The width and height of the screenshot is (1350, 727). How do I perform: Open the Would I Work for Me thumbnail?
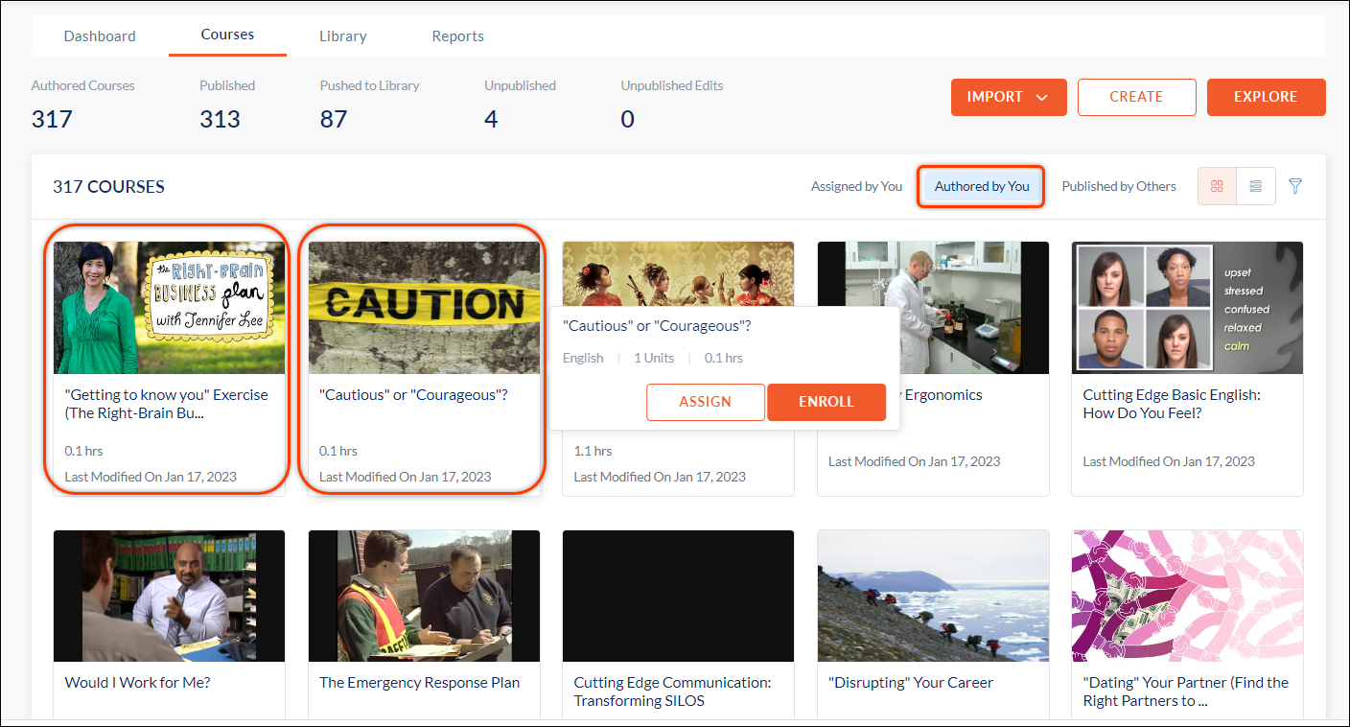point(170,596)
